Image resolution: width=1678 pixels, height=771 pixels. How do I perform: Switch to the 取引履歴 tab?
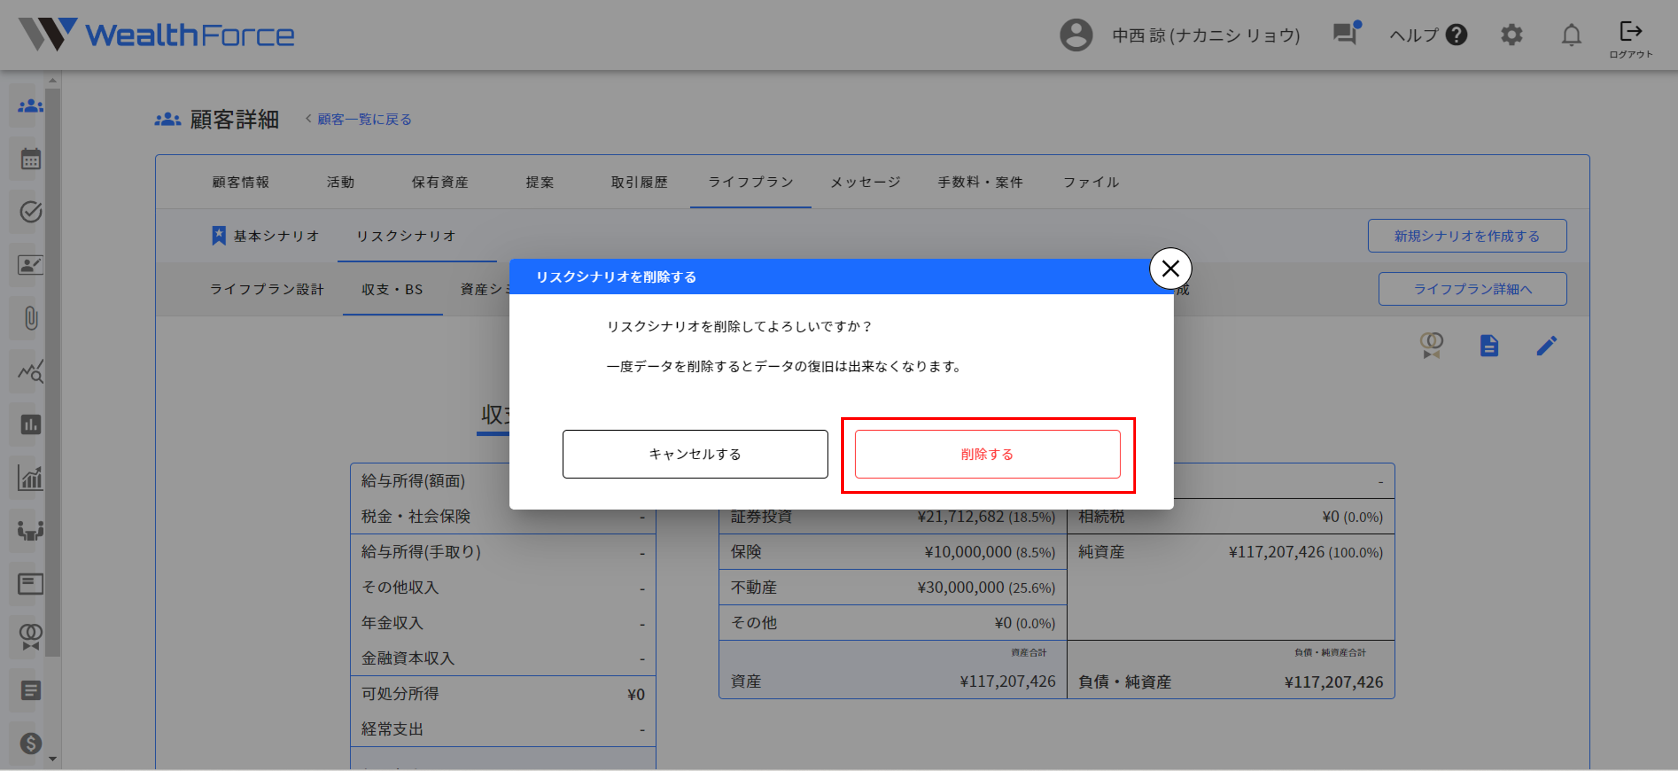(x=639, y=182)
